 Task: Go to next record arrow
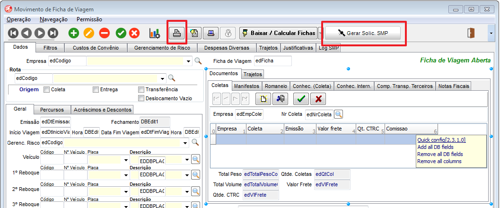coord(40,33)
